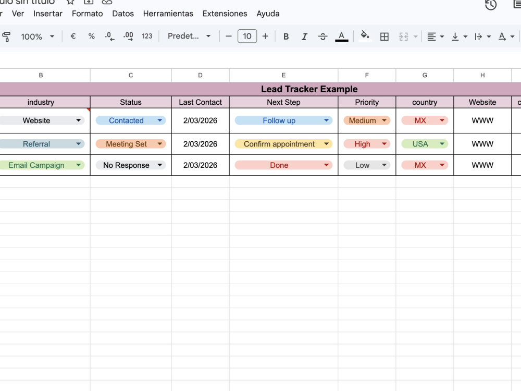The image size is (521, 391).
Task: Select the Priority header cell
Action: 367,102
